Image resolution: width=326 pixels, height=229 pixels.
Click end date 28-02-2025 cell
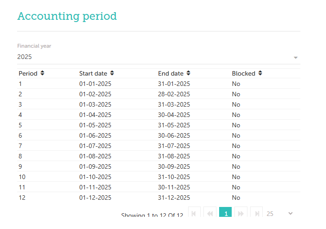[x=174, y=94]
